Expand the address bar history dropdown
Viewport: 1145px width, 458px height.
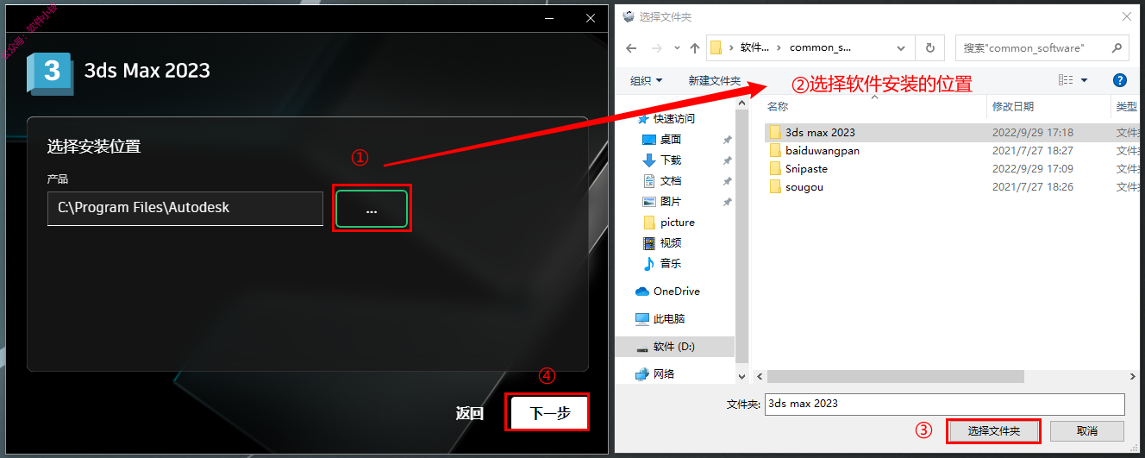click(902, 48)
